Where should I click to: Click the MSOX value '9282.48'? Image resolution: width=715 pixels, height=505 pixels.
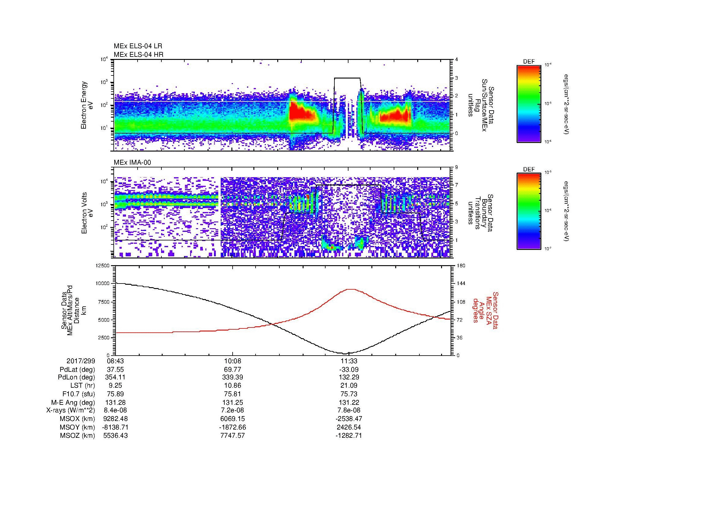(x=116, y=419)
